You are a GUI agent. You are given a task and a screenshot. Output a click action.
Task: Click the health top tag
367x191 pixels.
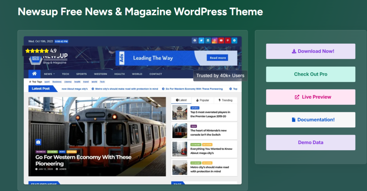click(x=77, y=82)
